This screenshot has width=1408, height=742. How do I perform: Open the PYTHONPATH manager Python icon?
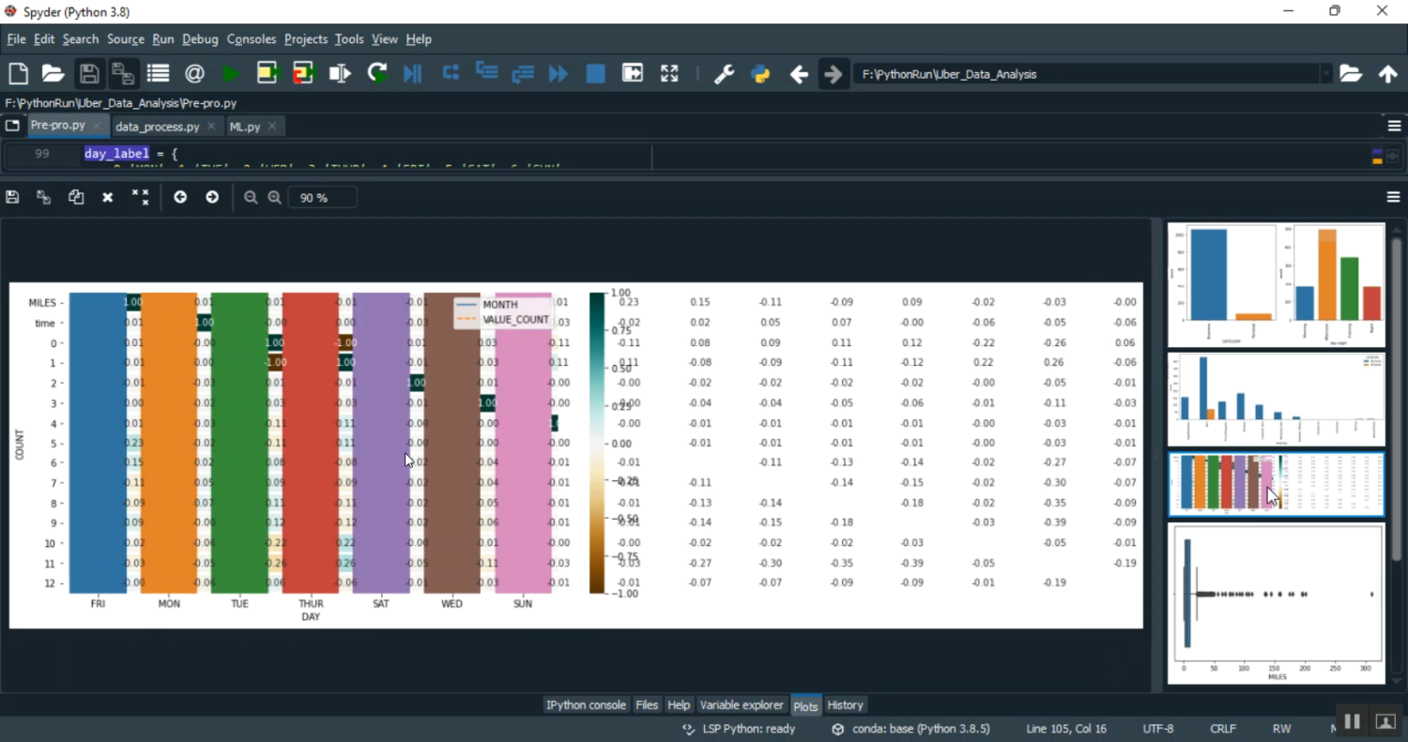(759, 72)
